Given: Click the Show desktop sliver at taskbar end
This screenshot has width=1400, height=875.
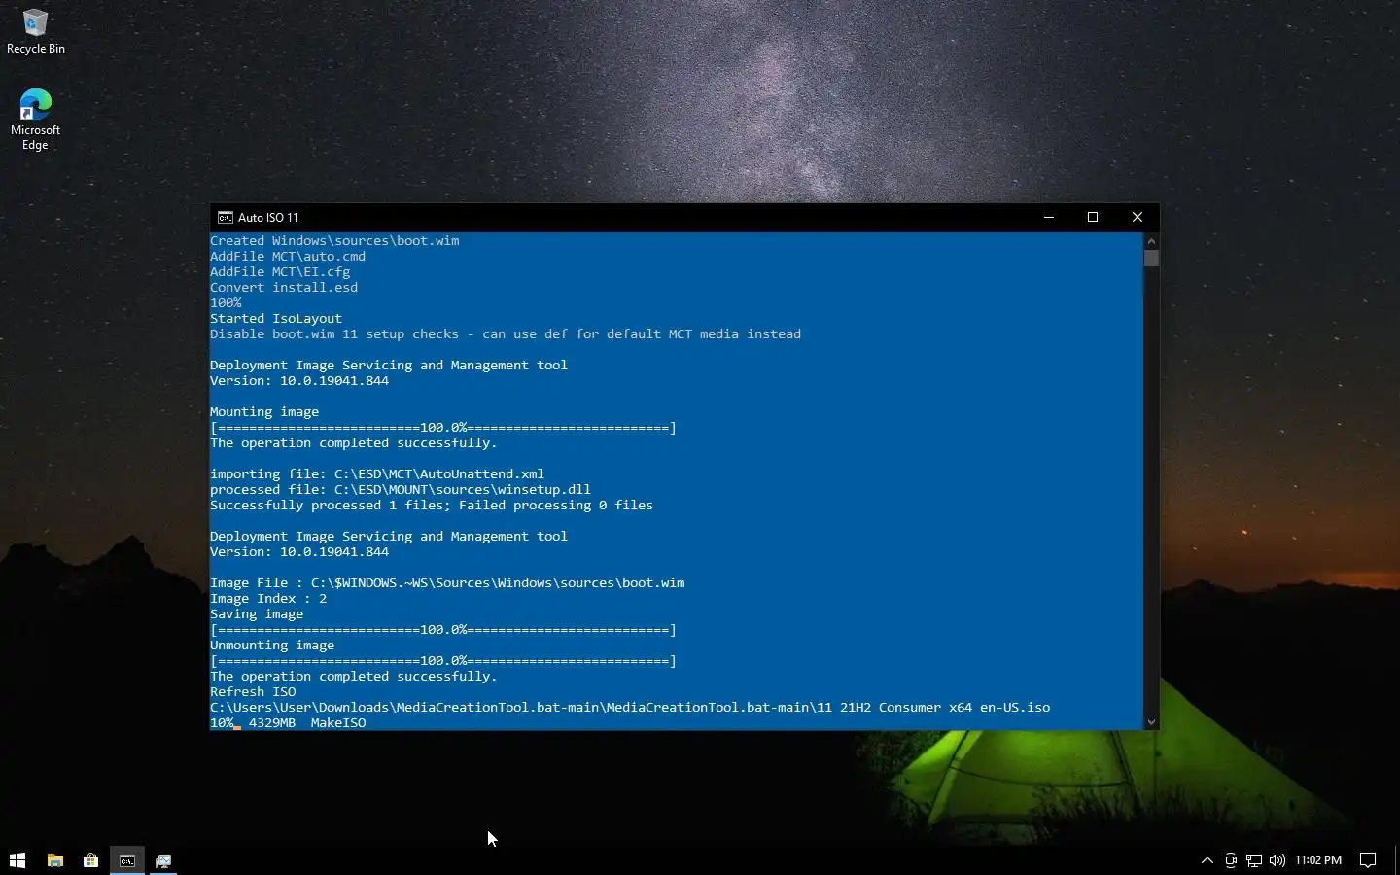Looking at the screenshot, I should click(x=1397, y=860).
